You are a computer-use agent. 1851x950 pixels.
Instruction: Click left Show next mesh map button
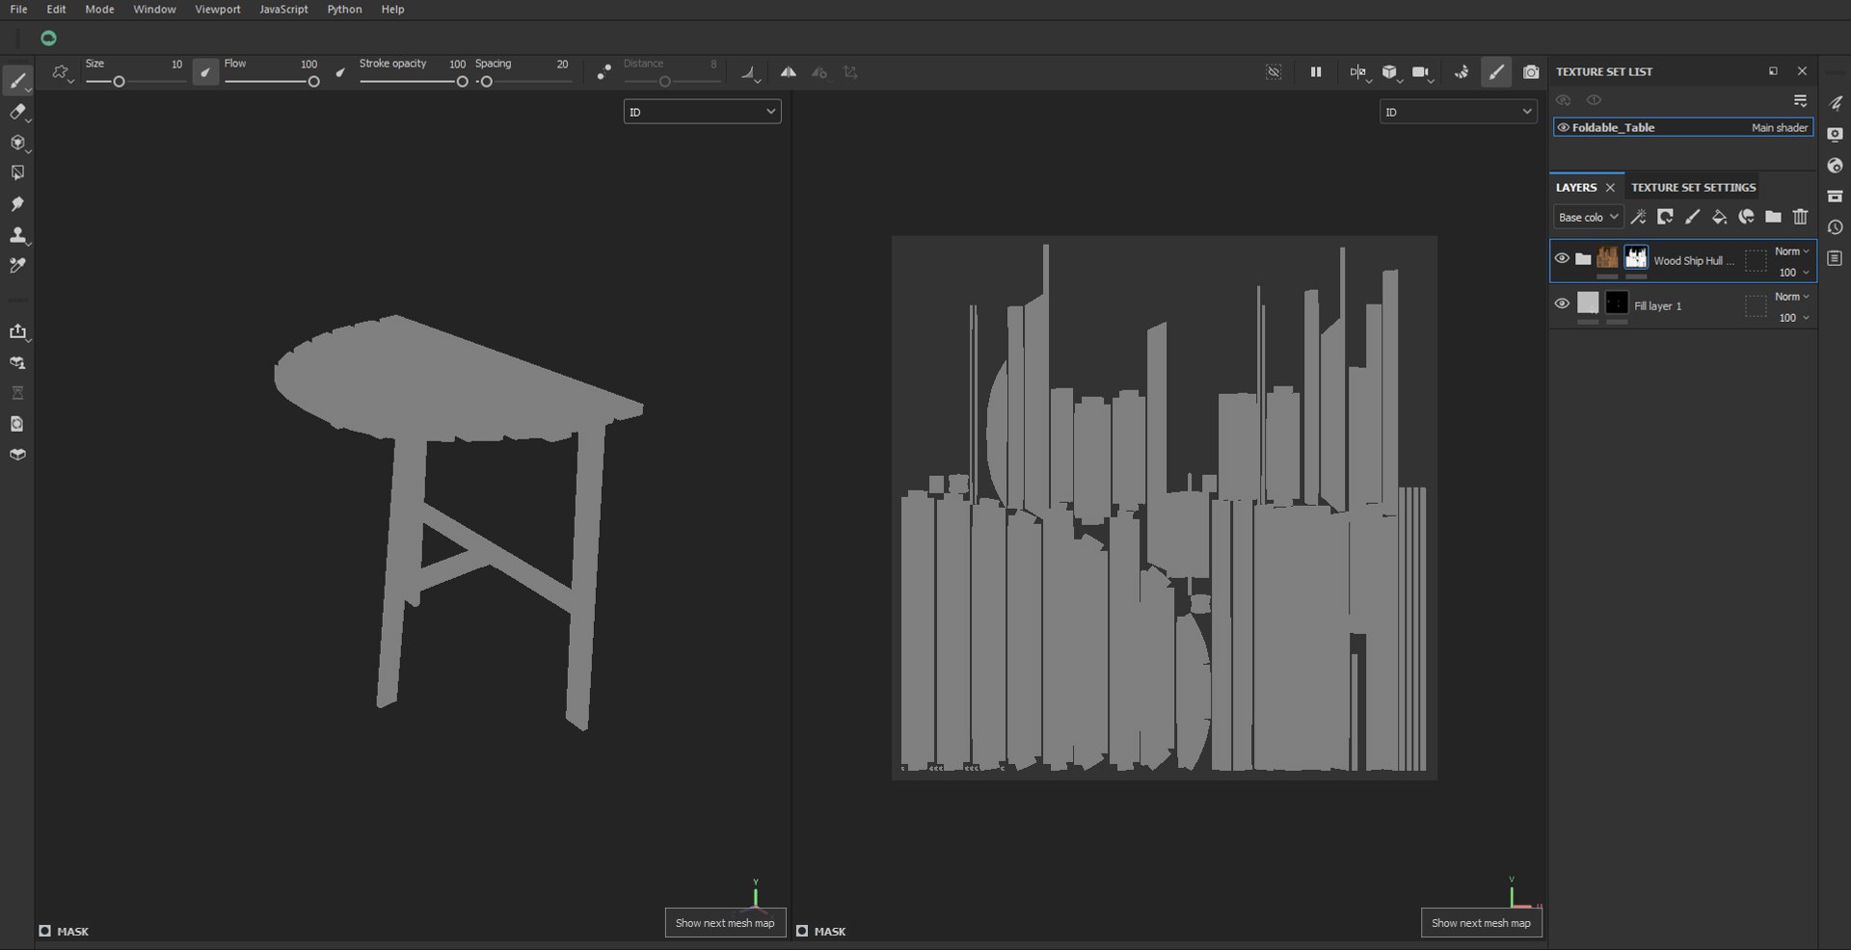coord(725,923)
